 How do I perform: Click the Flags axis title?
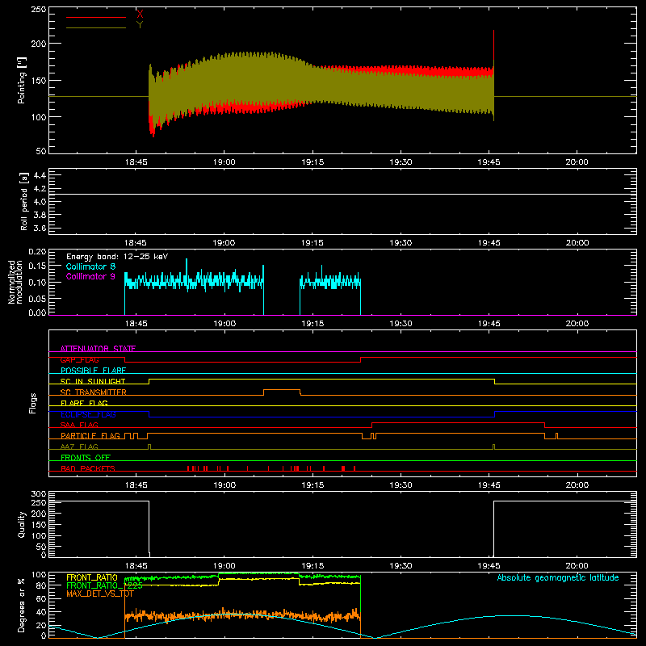pos(32,403)
